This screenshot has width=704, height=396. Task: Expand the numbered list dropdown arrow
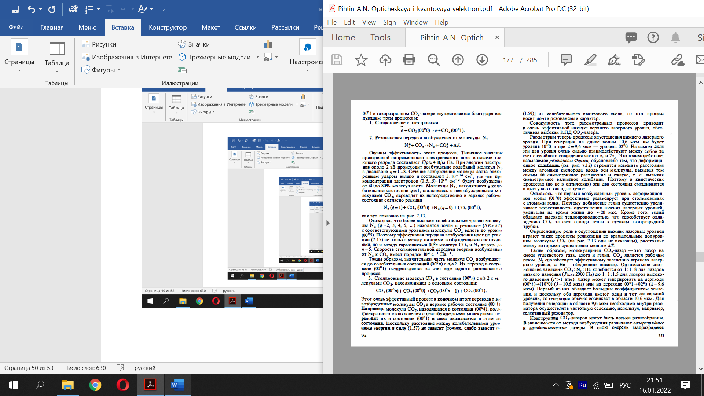click(x=98, y=9)
